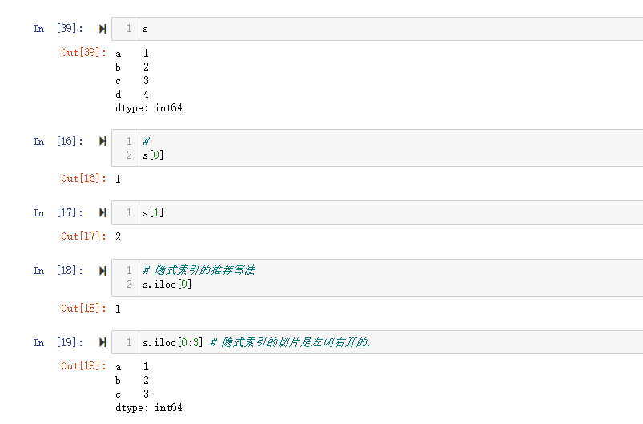Viewport: 643px width, 424px height.
Task: Run the cell containing only 's'
Action: click(x=102, y=29)
